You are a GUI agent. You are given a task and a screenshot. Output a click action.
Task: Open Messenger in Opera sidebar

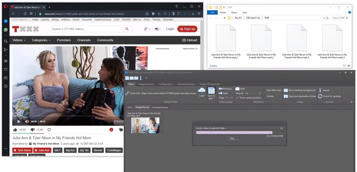click(x=6, y=21)
